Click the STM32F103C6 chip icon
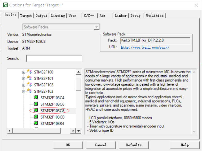Image resolution: width=202 pixels, height=151 pixels. 36,104
